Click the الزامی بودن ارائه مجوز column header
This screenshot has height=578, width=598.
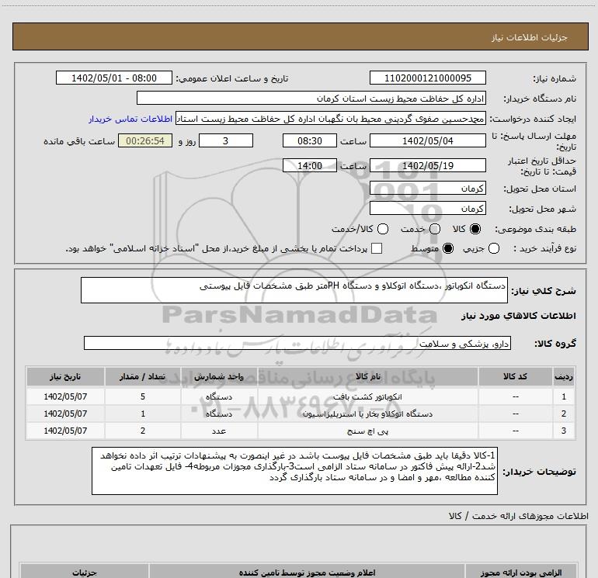521,573
